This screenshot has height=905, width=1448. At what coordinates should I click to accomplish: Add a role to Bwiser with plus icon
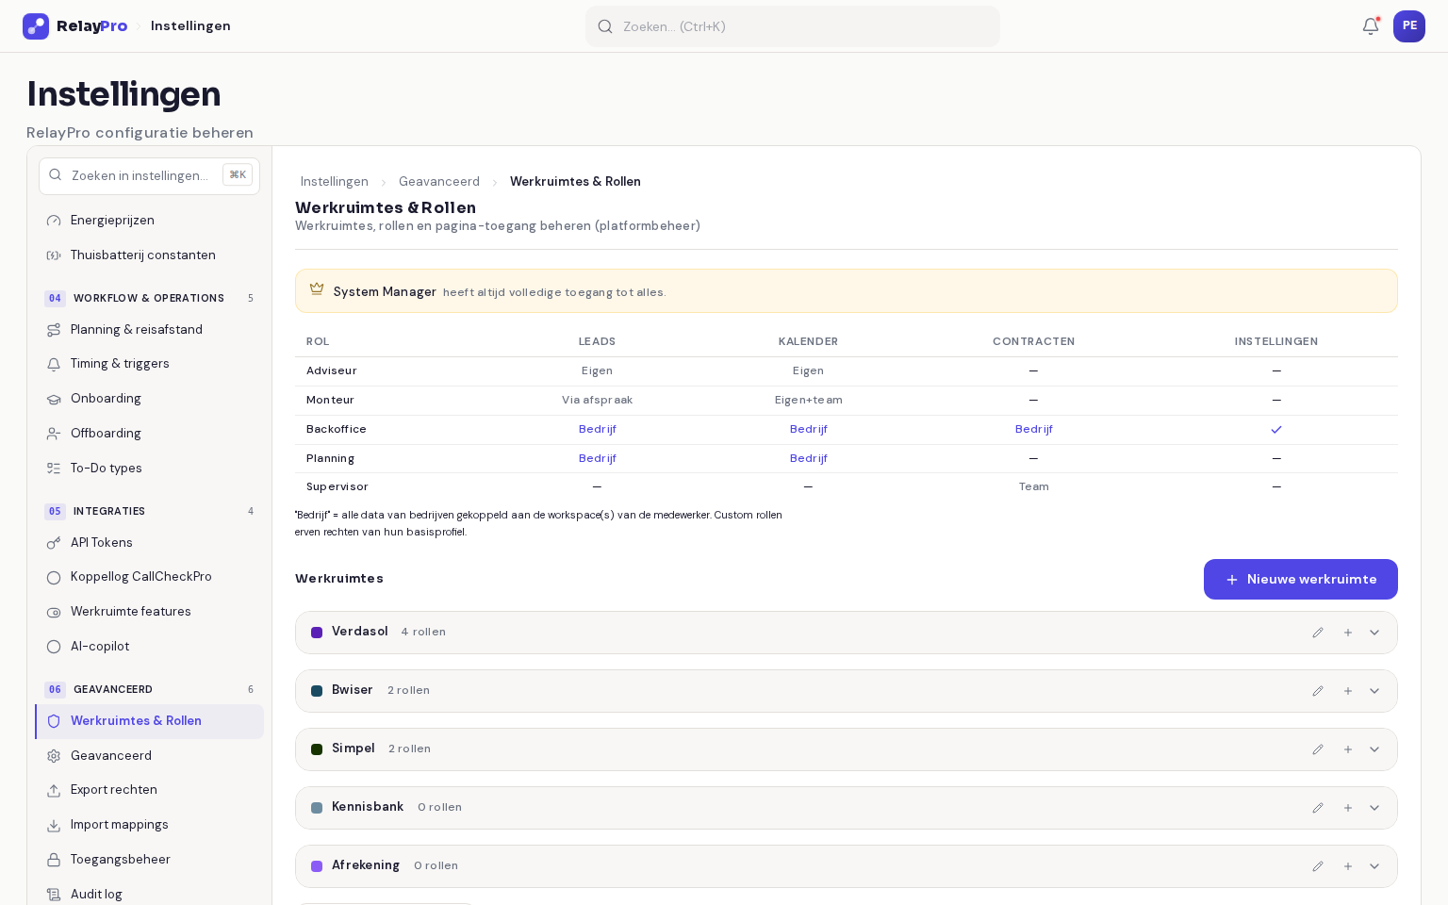(x=1348, y=691)
